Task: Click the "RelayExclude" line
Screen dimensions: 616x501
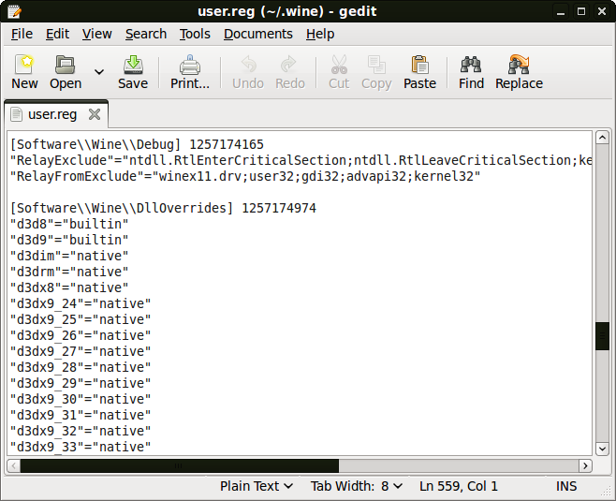Action: tap(301, 160)
